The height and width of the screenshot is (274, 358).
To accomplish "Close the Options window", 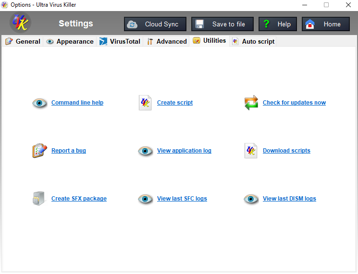I will (x=348, y=5).
